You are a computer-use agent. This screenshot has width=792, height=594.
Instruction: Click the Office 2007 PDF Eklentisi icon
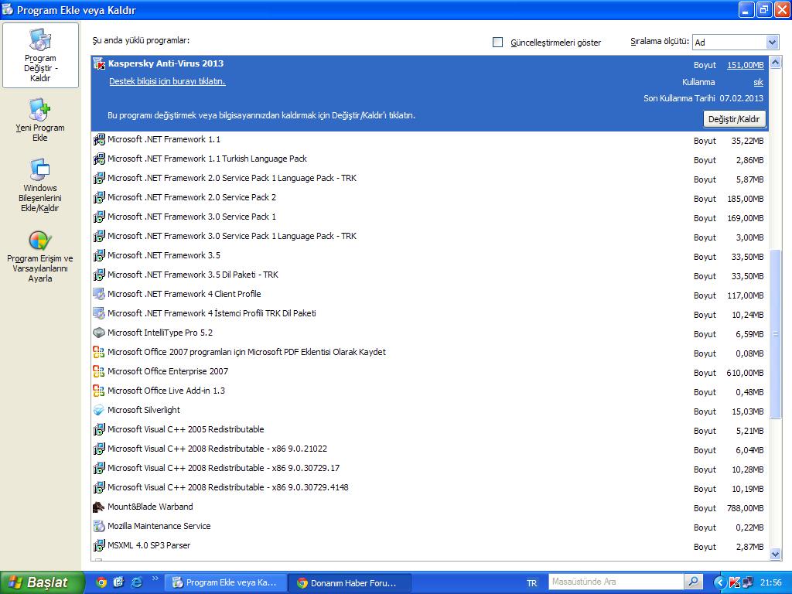click(99, 352)
